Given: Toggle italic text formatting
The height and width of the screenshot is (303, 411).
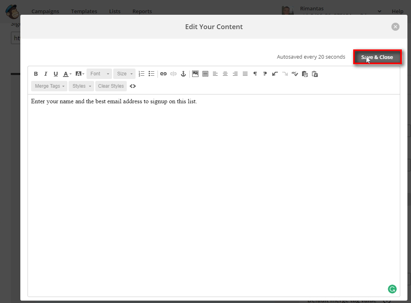Looking at the screenshot, I should (46, 74).
